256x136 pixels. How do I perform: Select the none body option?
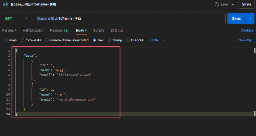click(11, 40)
